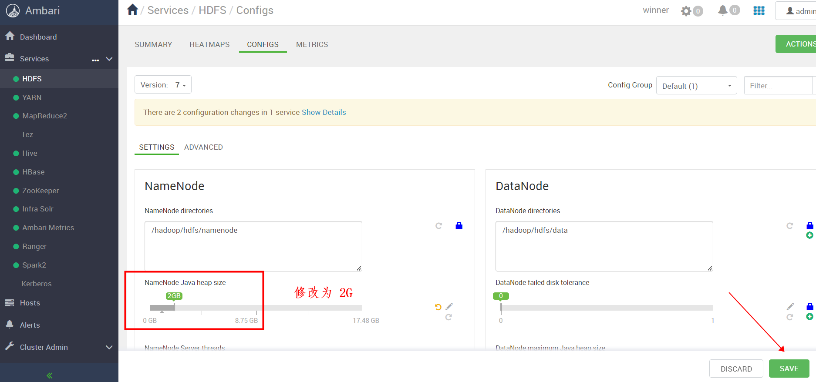
Task: Open the admin user menu
Action: click(x=796, y=11)
